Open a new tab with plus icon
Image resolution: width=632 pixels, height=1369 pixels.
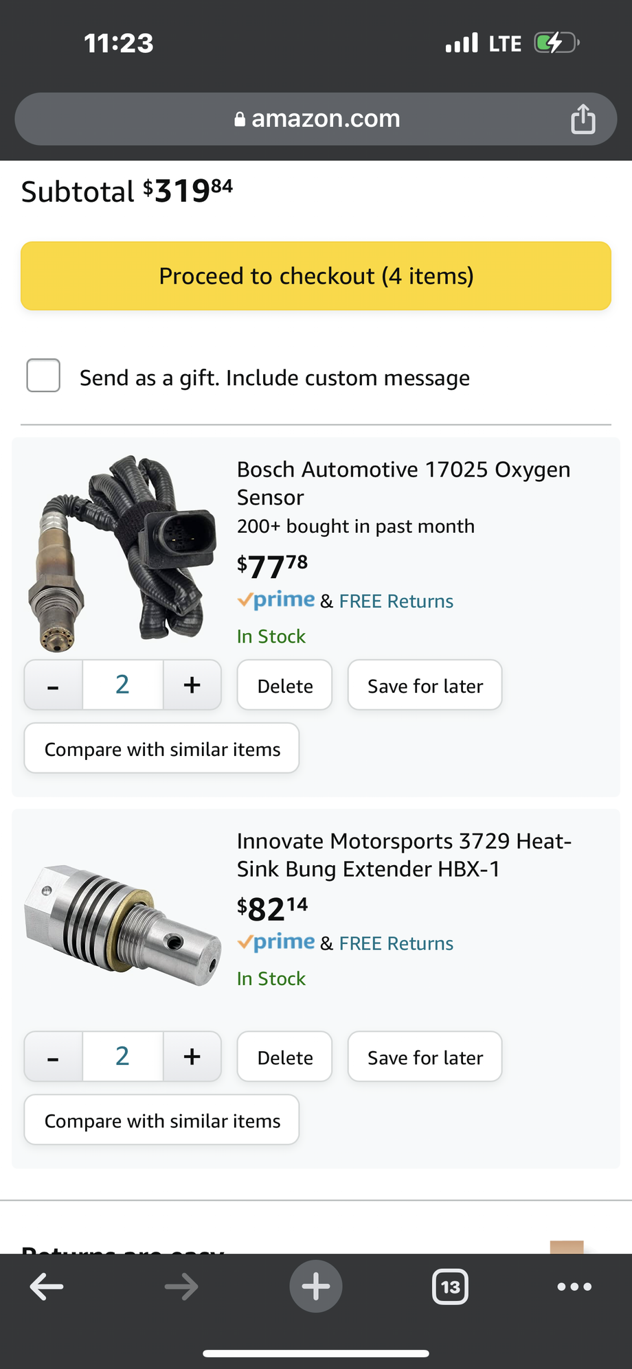tap(316, 1287)
